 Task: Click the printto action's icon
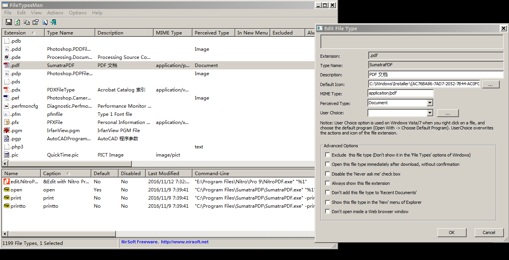7,206
